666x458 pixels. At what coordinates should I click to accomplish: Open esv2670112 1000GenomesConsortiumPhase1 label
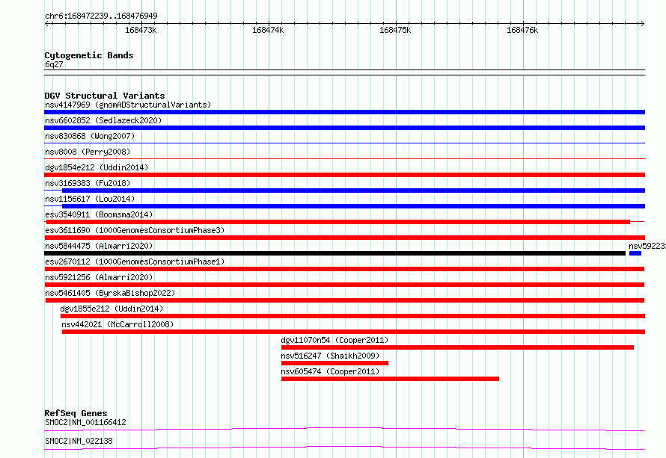(x=135, y=262)
